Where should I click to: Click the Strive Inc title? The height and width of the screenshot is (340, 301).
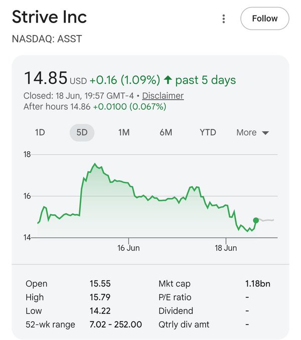click(x=49, y=17)
